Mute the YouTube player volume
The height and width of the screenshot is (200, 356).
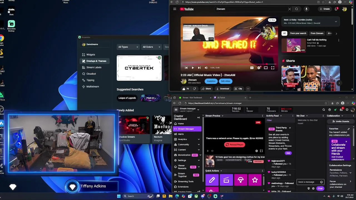point(206,68)
